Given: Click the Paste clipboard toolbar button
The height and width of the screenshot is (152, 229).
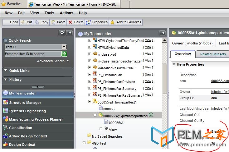Looking at the screenshot, I should point(58,22).
